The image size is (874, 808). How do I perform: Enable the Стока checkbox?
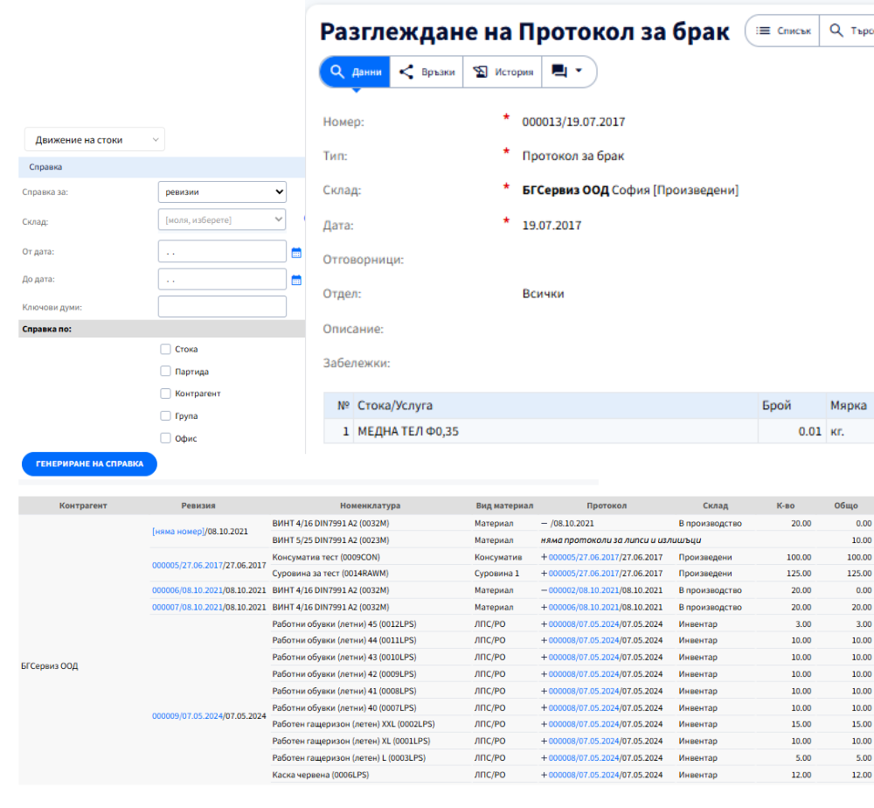(166, 349)
